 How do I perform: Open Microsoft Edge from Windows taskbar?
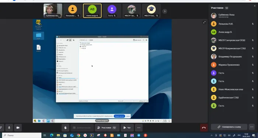tap(52, 135)
